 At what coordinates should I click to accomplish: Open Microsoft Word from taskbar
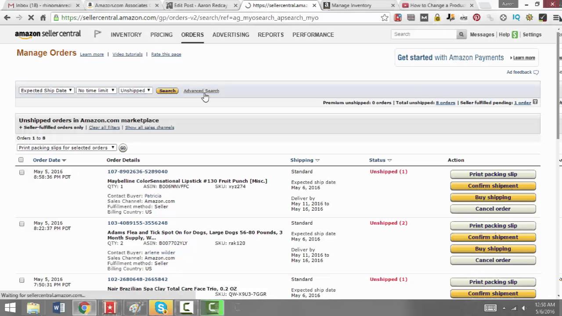click(58, 308)
